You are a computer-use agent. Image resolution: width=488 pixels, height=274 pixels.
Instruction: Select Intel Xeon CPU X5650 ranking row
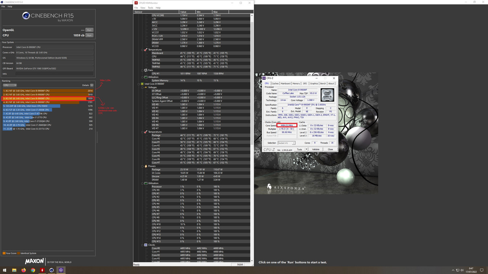pos(48,106)
